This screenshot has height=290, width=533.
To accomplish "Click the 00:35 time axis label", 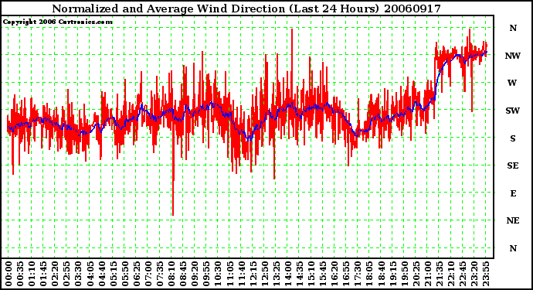I will click(20, 274).
